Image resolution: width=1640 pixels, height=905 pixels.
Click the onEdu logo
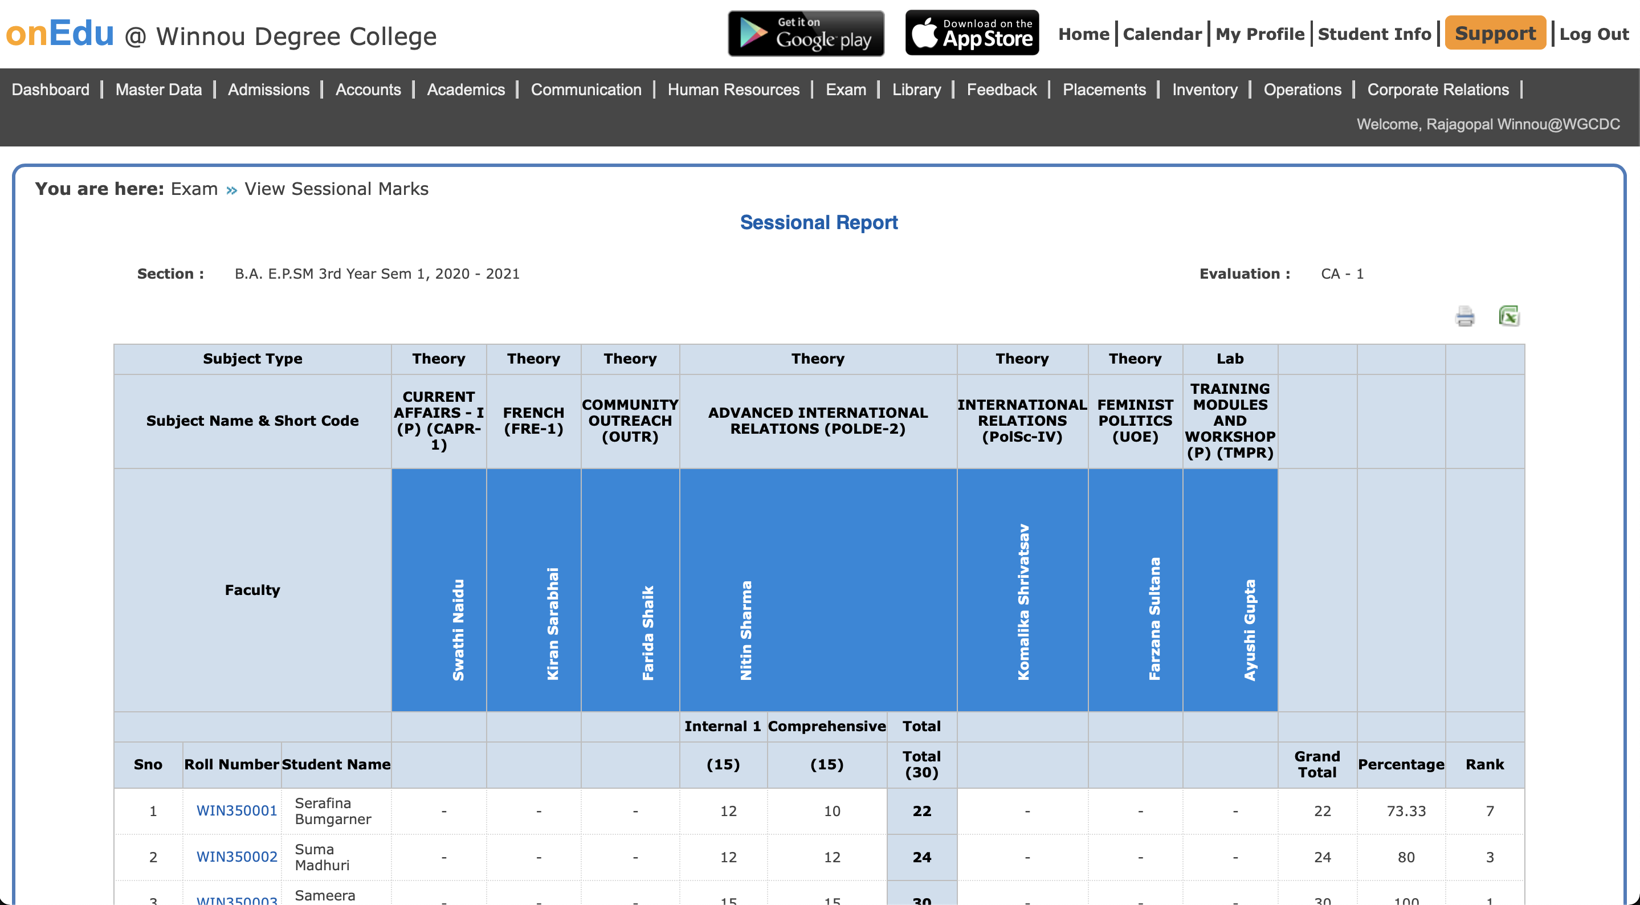click(60, 34)
